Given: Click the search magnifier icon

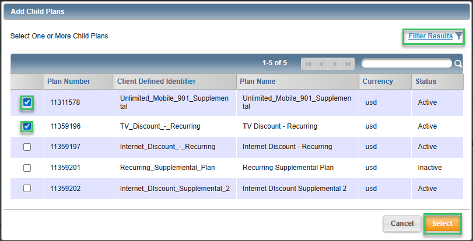Looking at the screenshot, I should click(458, 64).
